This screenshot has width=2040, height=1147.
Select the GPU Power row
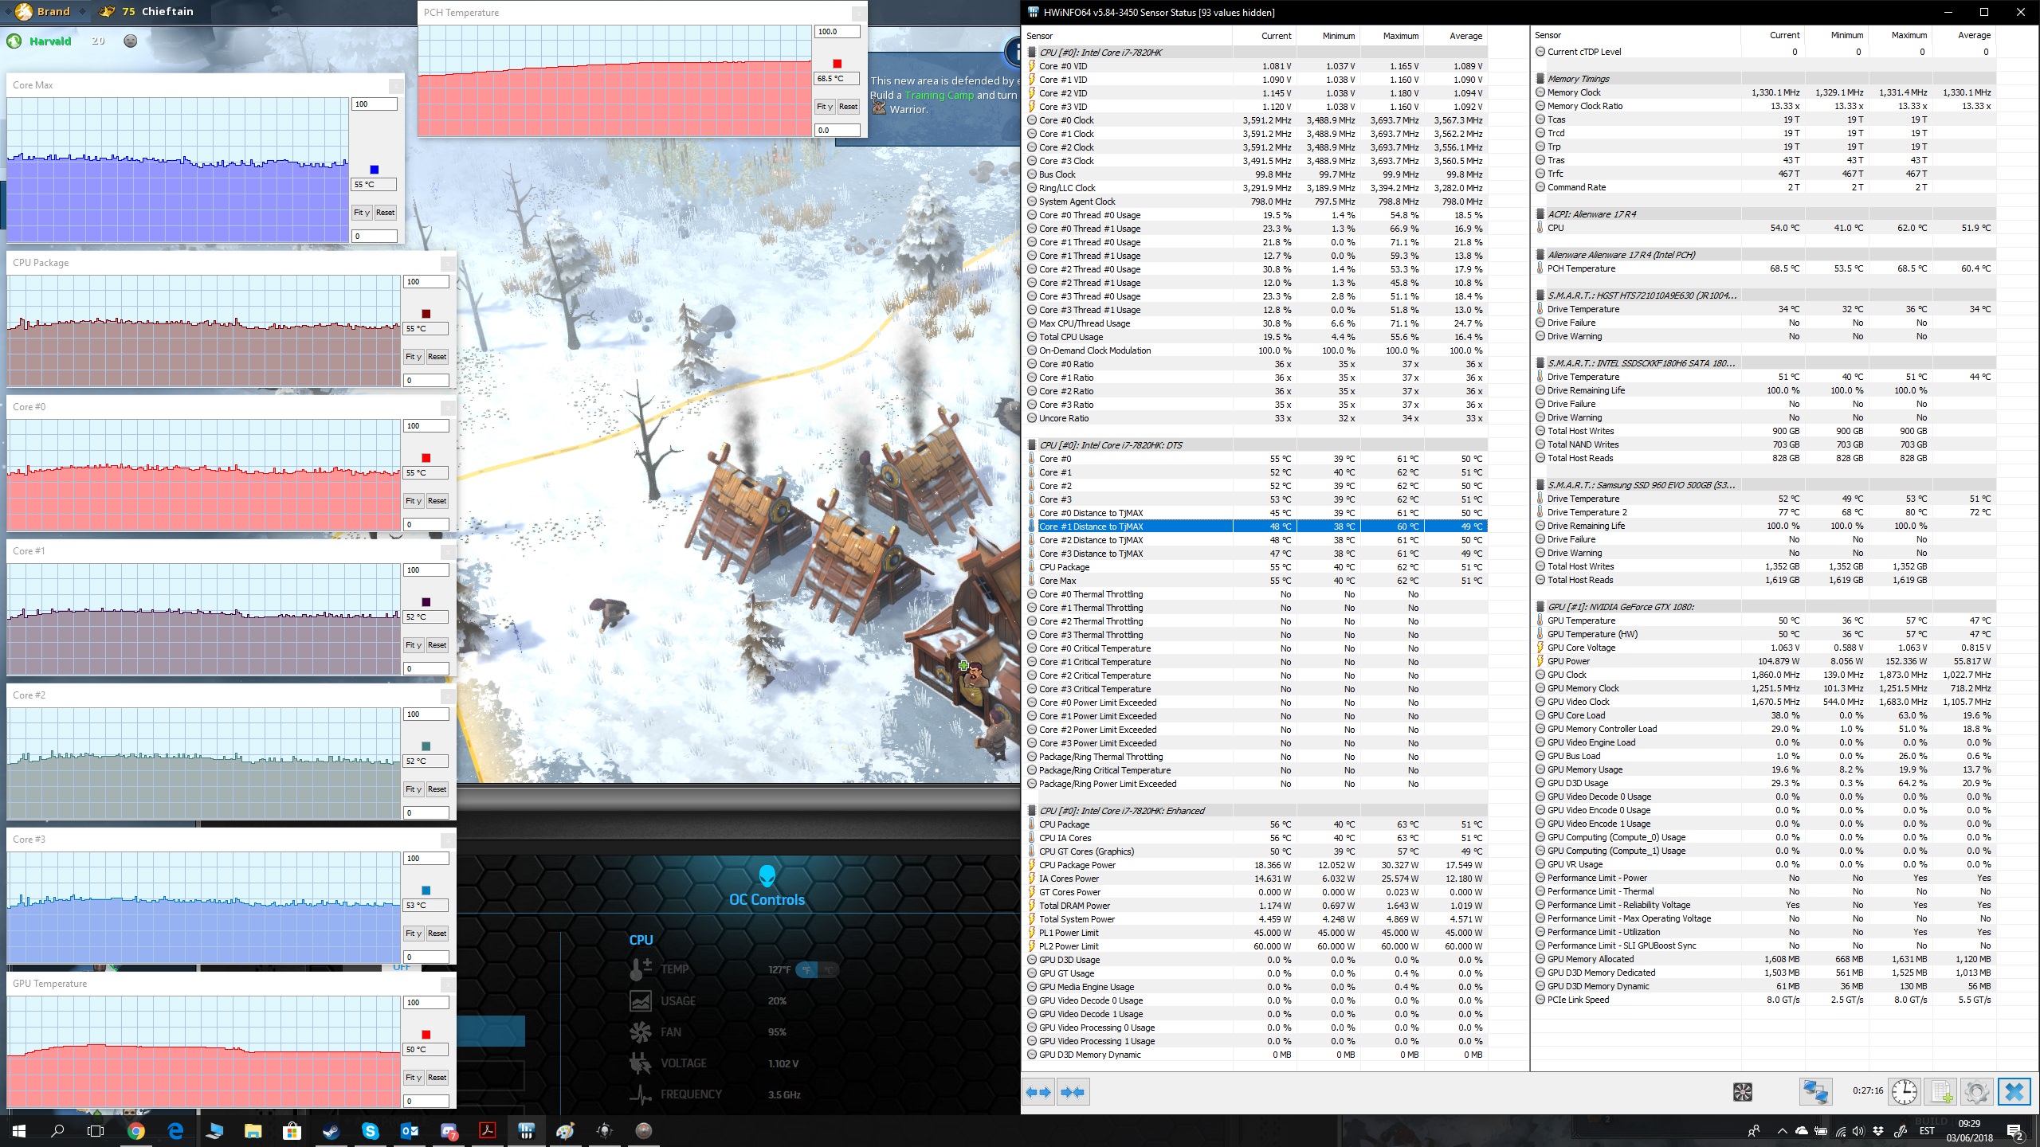(1765, 661)
